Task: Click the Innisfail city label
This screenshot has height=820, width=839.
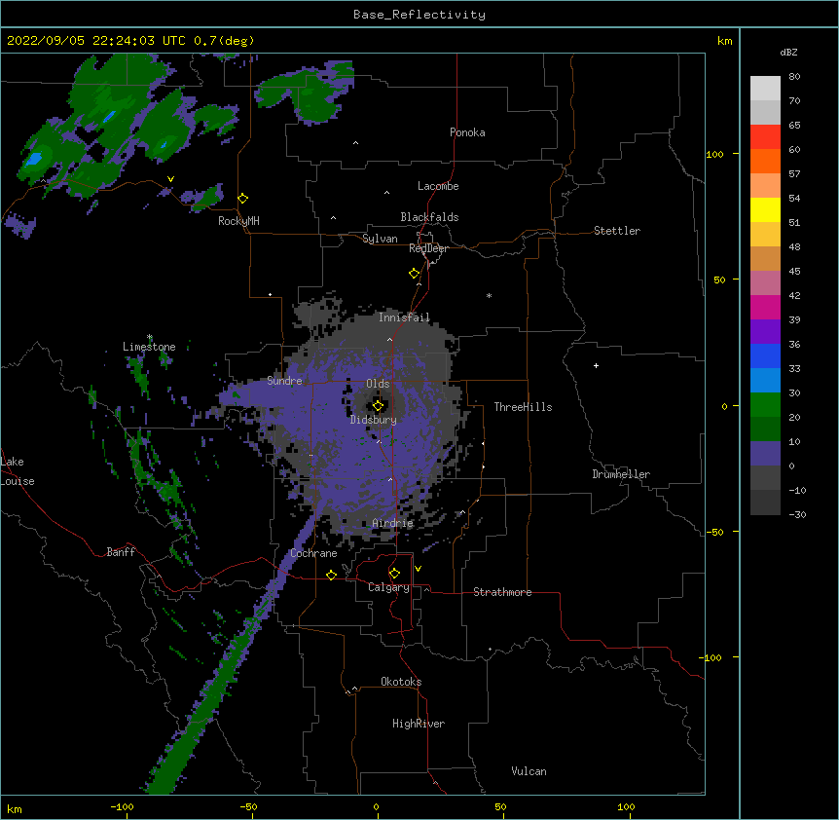Action: [x=404, y=317]
